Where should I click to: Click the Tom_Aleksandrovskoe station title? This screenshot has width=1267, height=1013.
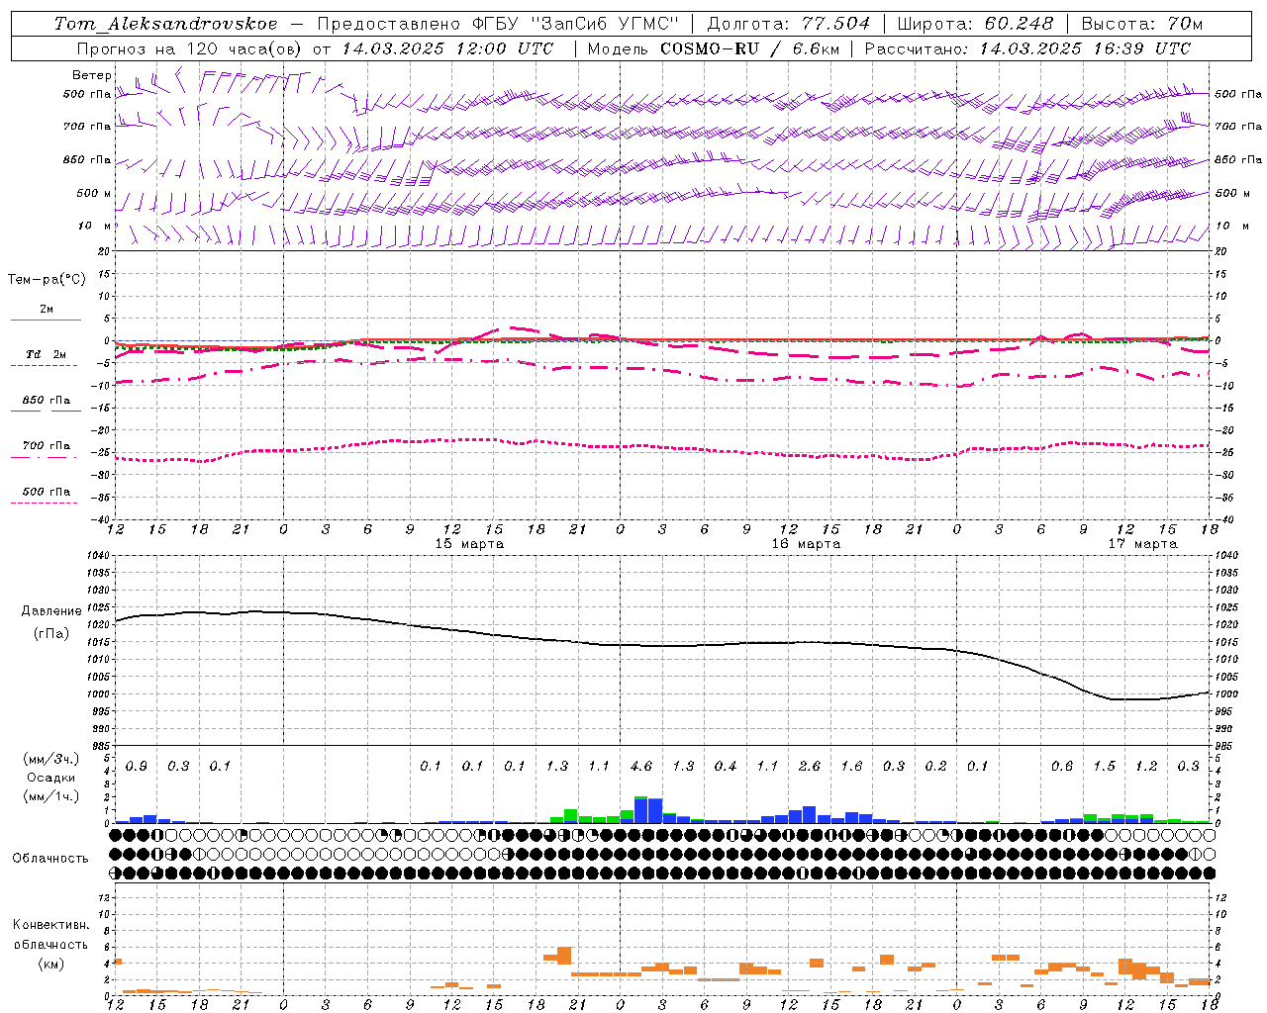click(166, 24)
